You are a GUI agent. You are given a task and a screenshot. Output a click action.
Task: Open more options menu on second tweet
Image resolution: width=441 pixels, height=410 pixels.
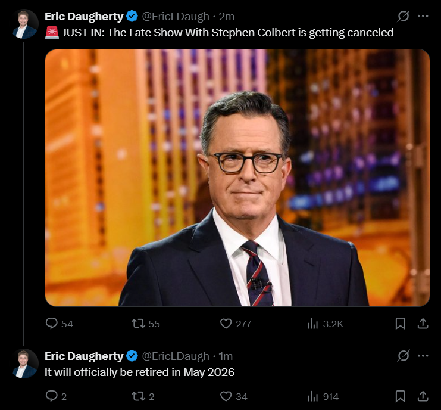(x=423, y=356)
